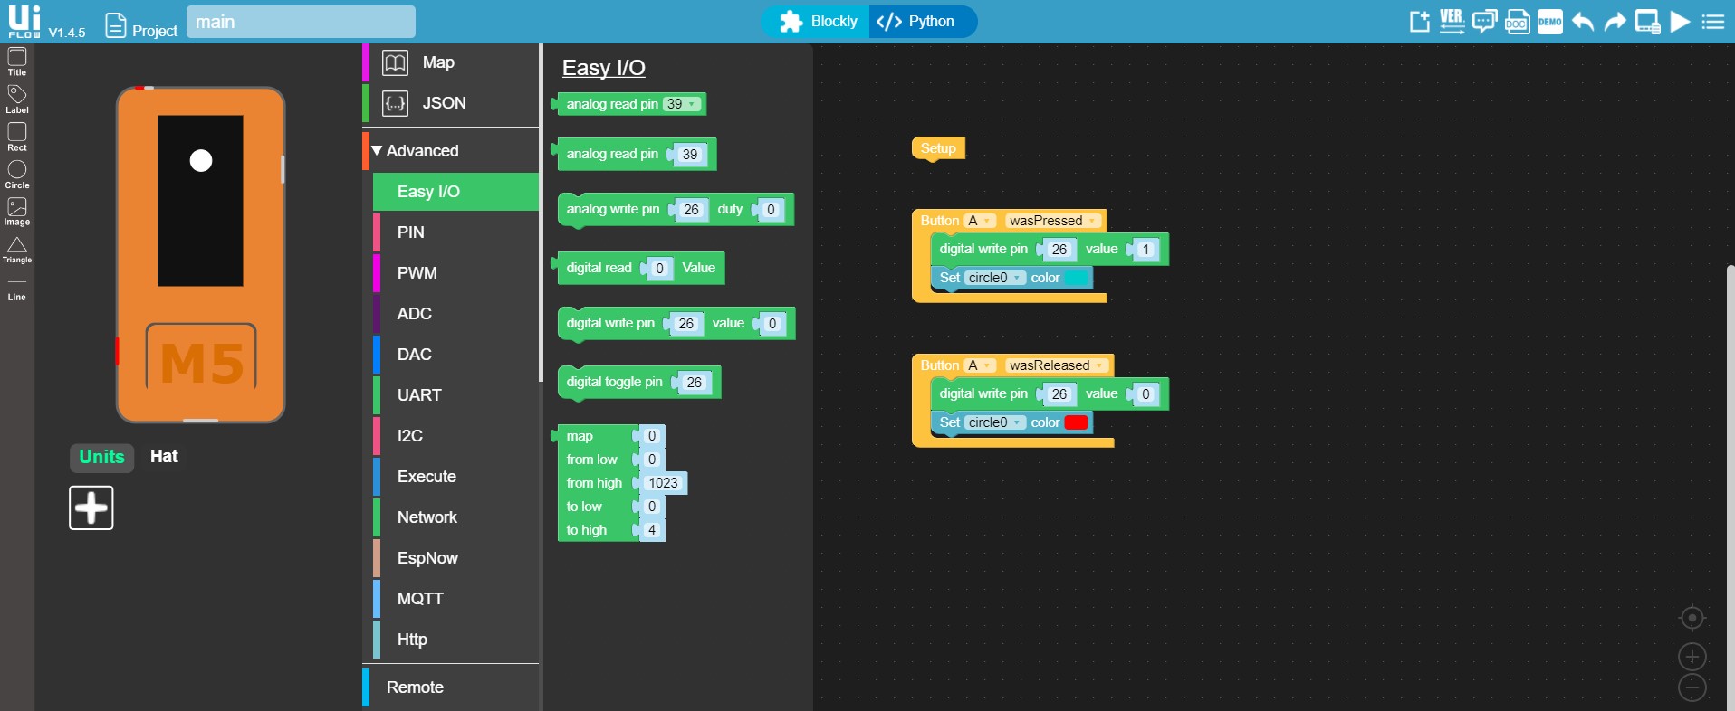Open the UART category

(x=455, y=395)
